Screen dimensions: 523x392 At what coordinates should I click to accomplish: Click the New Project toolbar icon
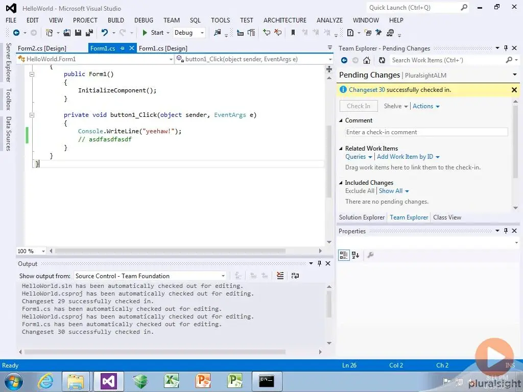[49, 33]
